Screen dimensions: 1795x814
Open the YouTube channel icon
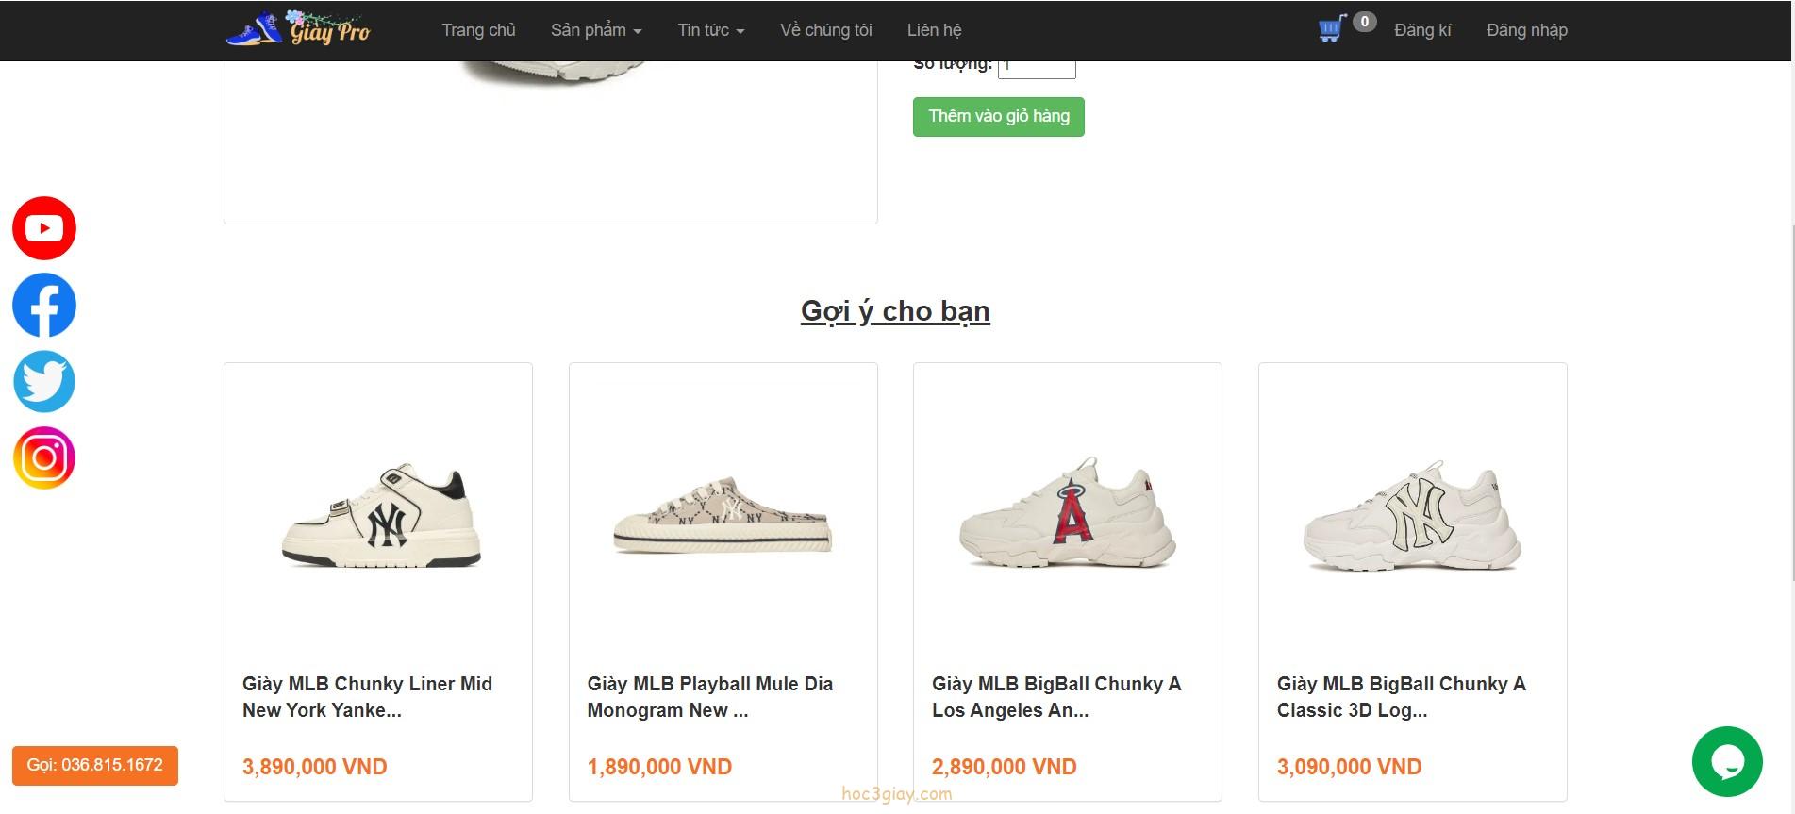(43, 227)
